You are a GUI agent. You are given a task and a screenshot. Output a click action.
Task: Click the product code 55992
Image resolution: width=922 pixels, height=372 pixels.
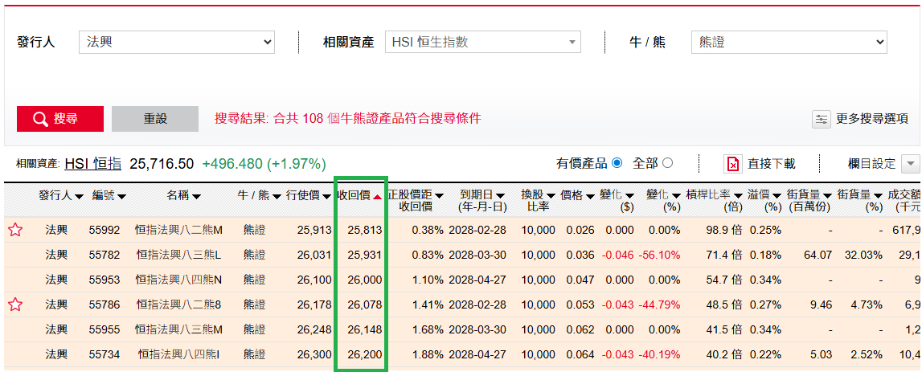tap(104, 231)
